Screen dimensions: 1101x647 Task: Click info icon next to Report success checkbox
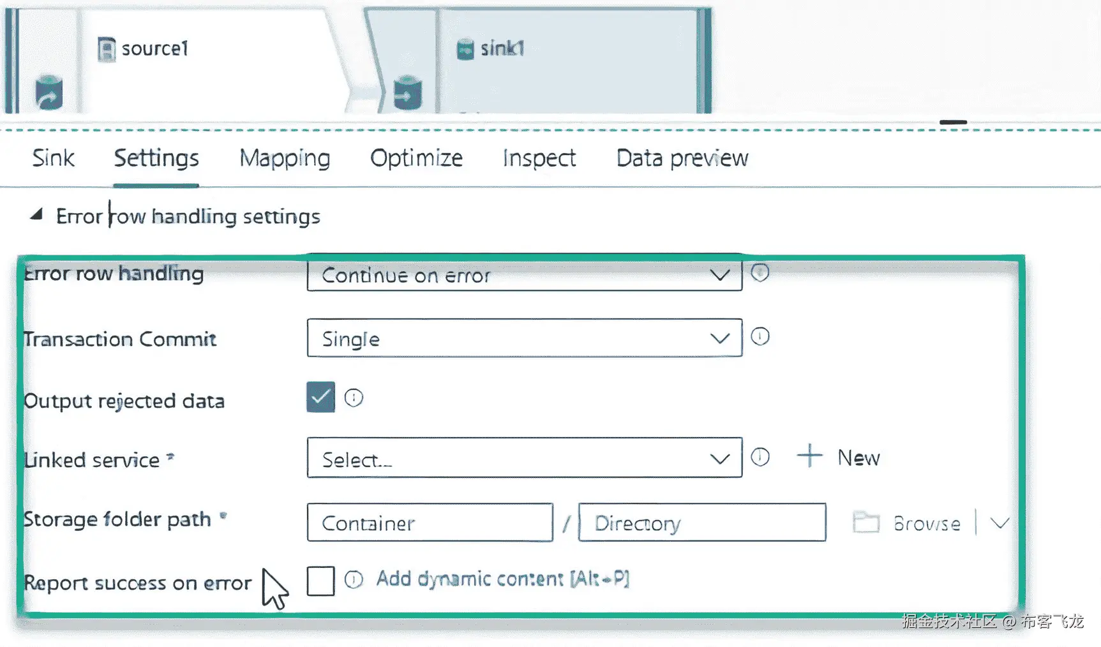354,579
